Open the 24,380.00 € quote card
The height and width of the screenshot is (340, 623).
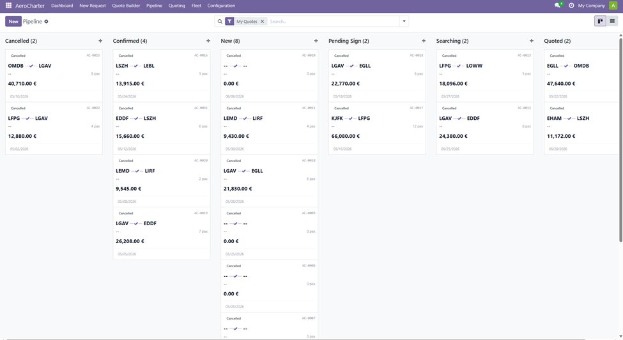coord(485,128)
